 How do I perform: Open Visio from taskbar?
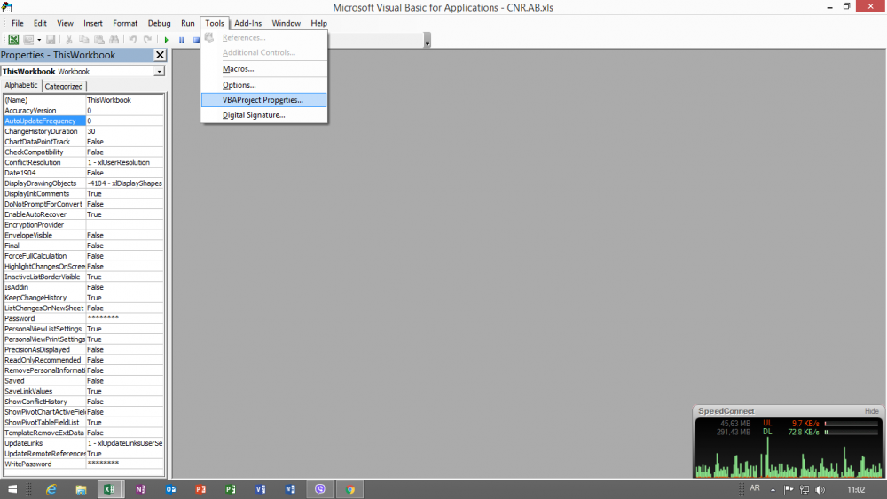(x=260, y=489)
